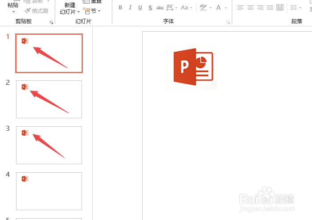Click the Aa change case icon
The image size is (312, 220).
(x=185, y=8)
